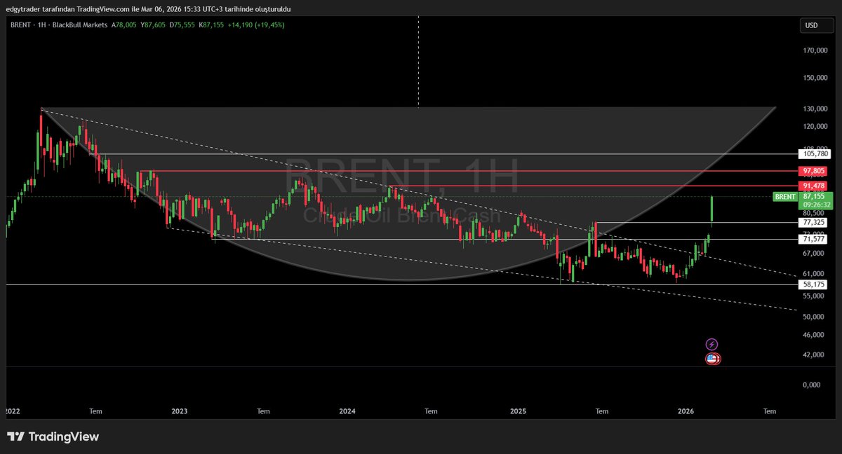
Task: Select the 77,325 price level label
Action: [814, 222]
